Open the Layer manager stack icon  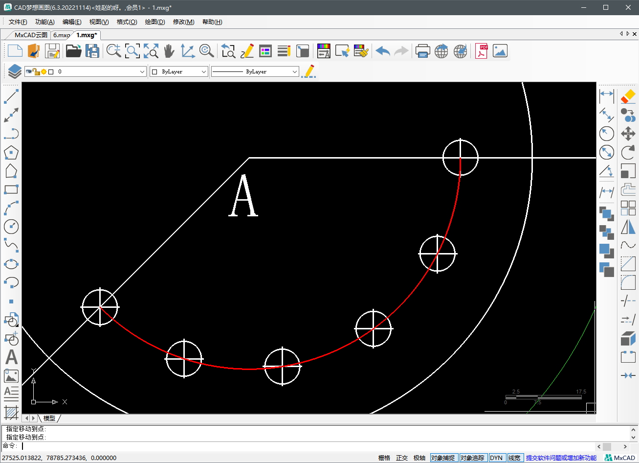[15, 71]
